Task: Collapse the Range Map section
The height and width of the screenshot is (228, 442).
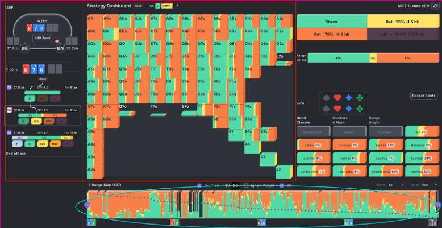Action: click(x=89, y=185)
